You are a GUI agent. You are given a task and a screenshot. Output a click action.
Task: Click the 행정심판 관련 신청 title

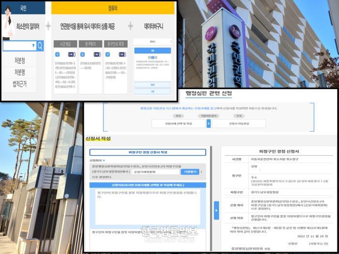209,93
